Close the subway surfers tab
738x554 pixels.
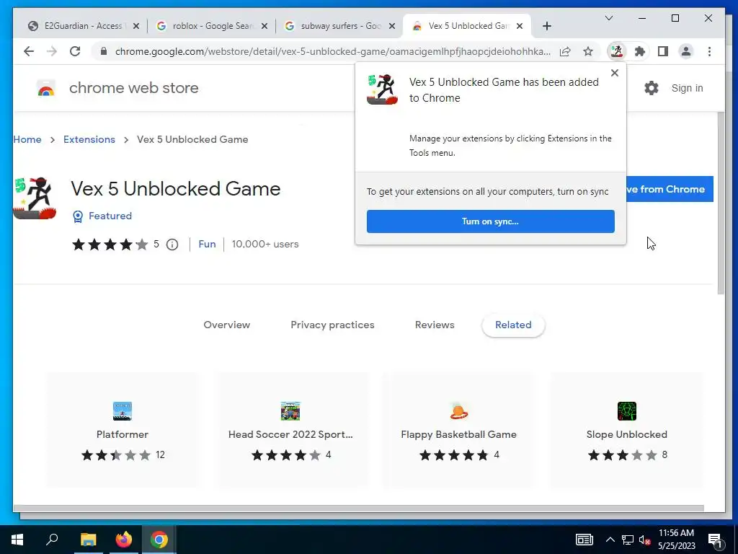[x=391, y=26]
